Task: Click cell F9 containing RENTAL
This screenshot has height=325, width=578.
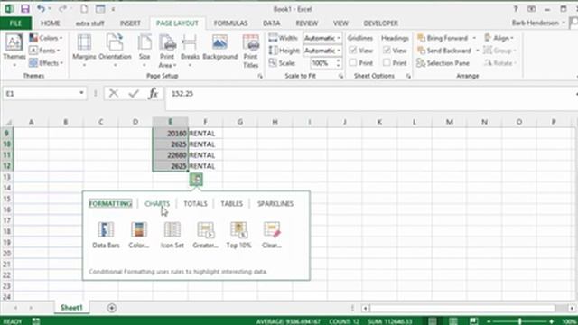Action: point(205,134)
